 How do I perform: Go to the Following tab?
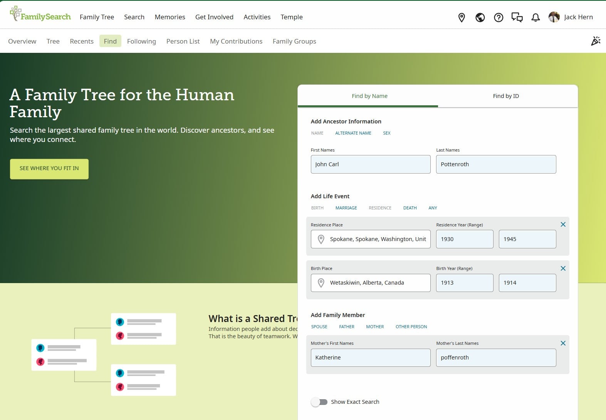(x=141, y=41)
